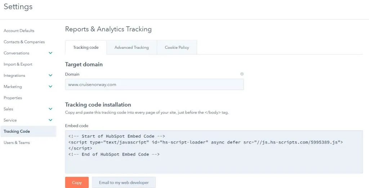Expand the Service settings chevron
The image size is (369, 188).
[x=50, y=120]
